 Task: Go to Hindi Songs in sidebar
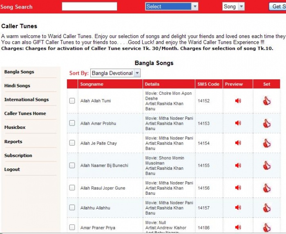click(17, 86)
